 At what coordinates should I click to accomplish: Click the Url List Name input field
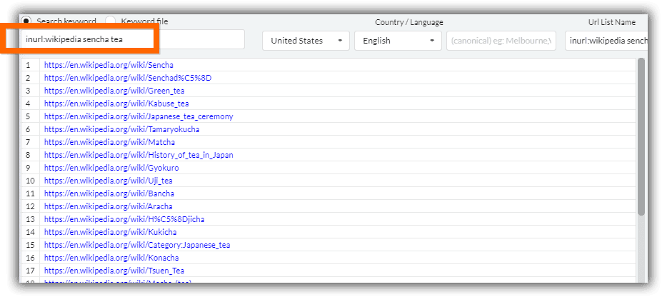click(607, 41)
